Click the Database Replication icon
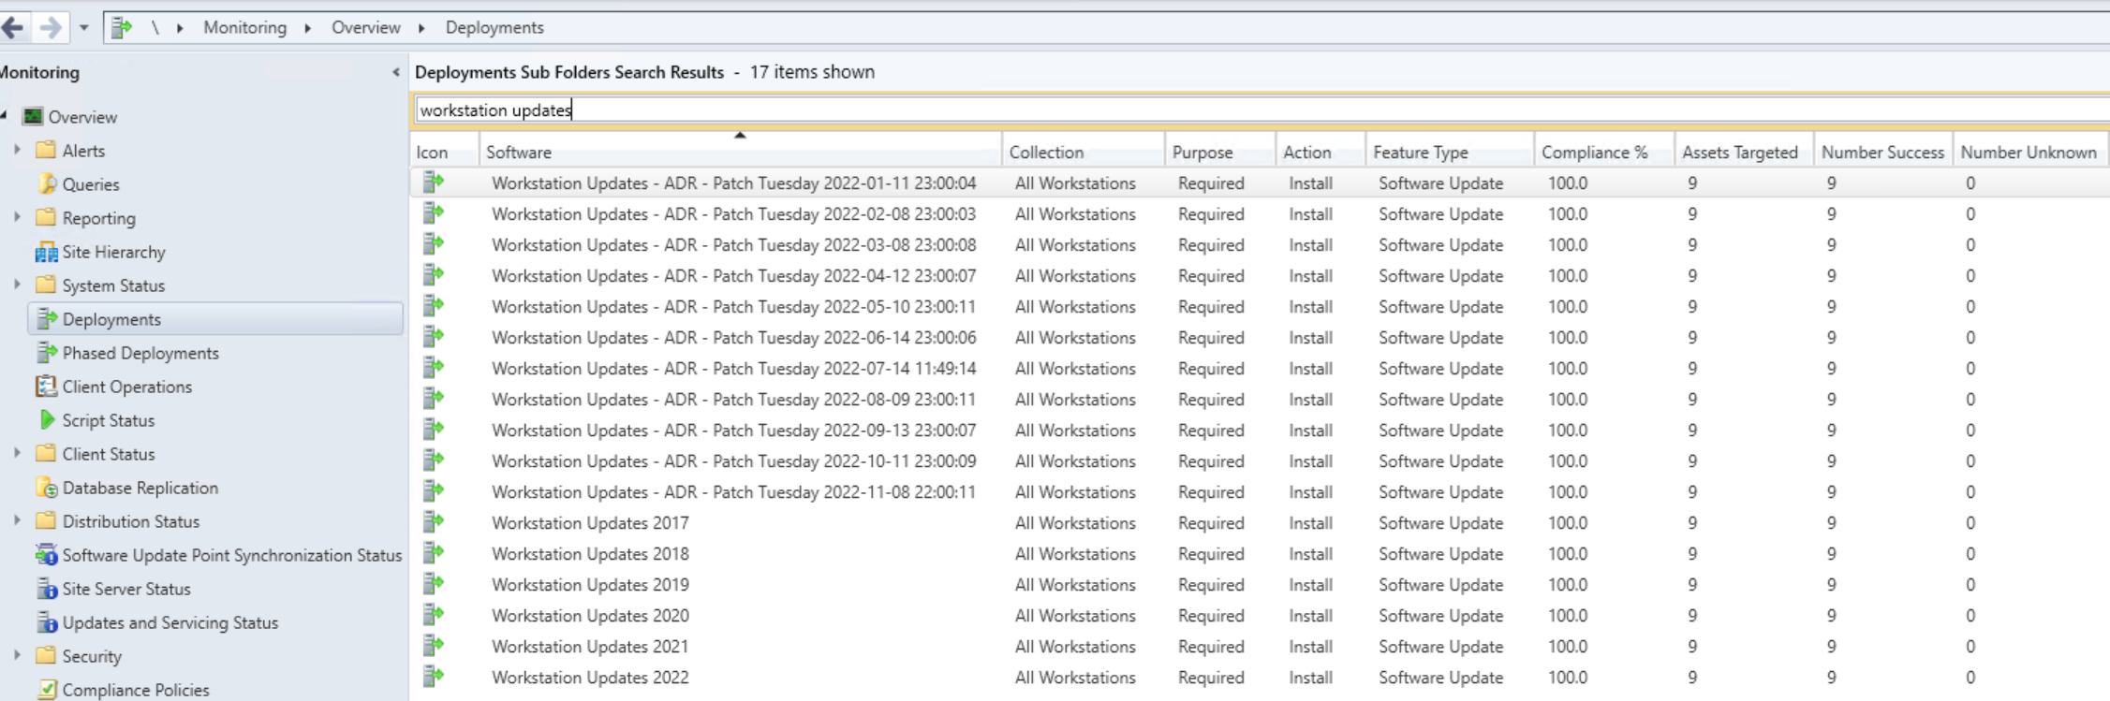This screenshot has height=701, width=2110. point(46,488)
